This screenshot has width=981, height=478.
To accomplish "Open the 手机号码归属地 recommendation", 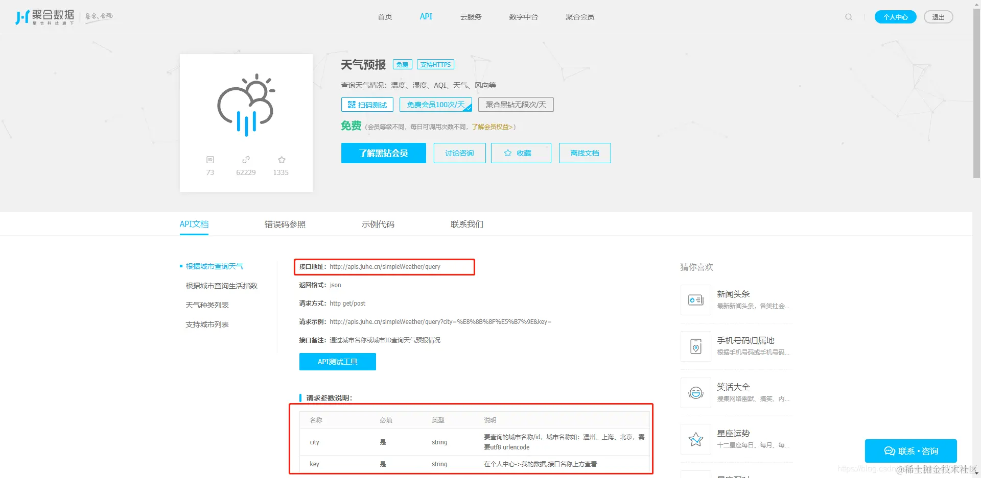I will (737, 346).
